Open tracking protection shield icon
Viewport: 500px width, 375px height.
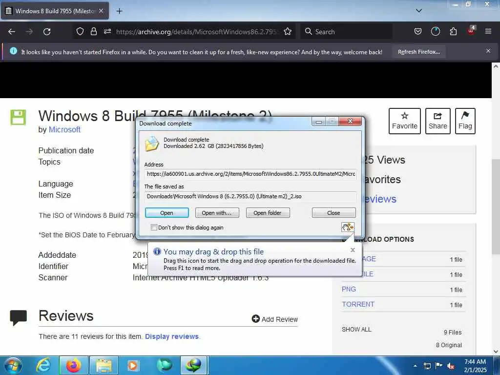[x=80, y=32]
